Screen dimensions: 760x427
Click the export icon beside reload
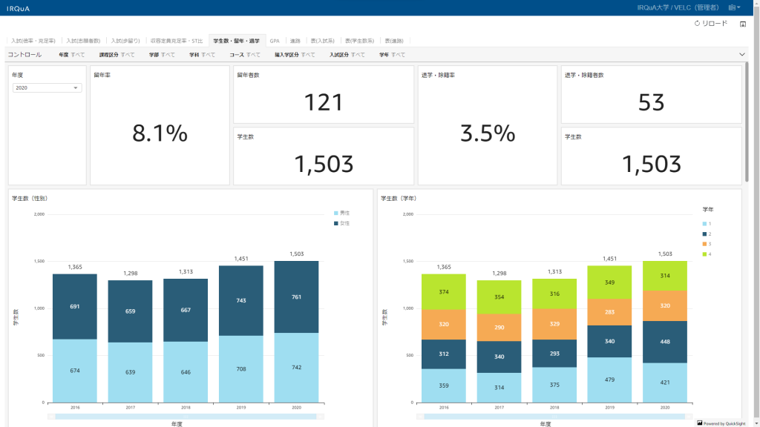tap(743, 24)
